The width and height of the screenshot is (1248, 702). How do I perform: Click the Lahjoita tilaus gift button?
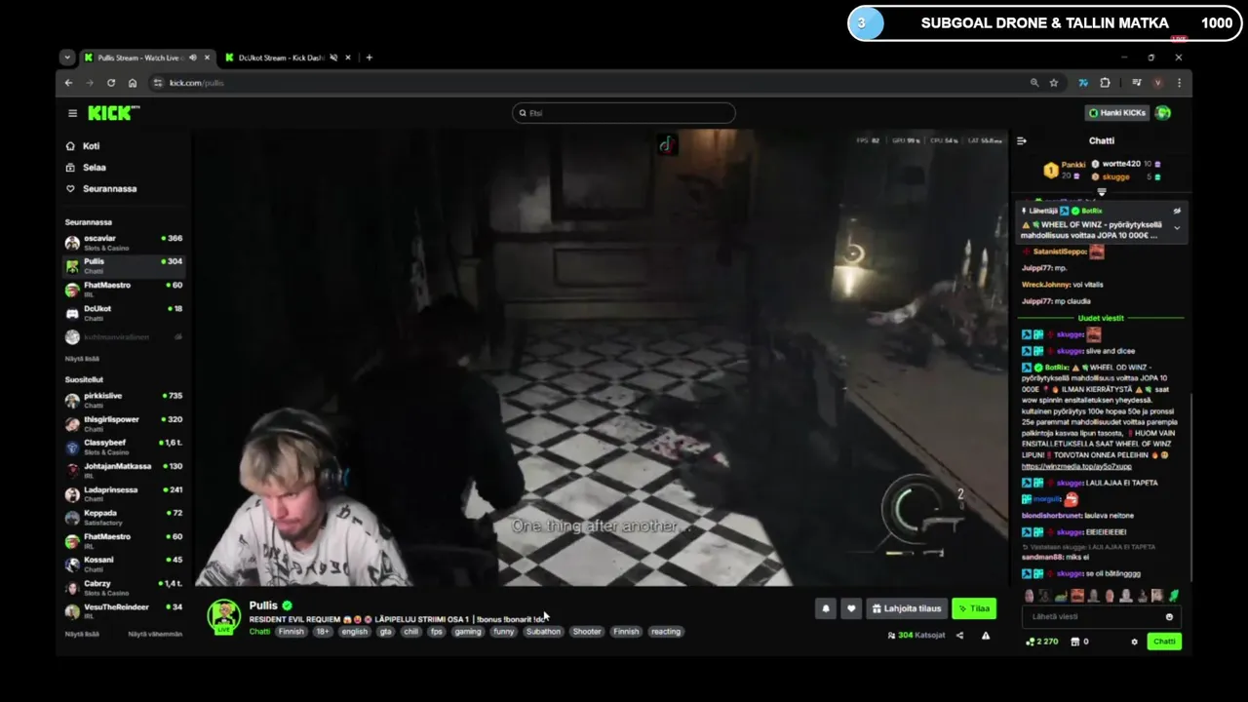(x=907, y=608)
